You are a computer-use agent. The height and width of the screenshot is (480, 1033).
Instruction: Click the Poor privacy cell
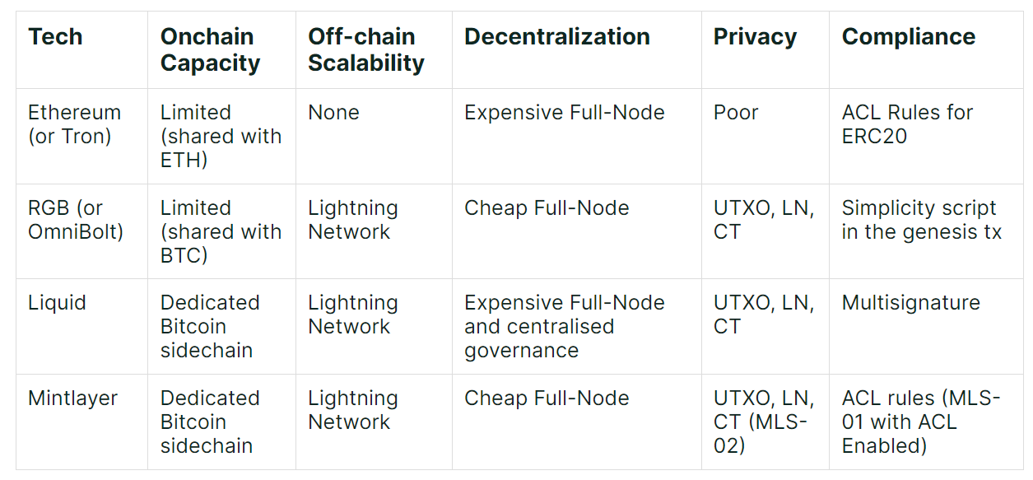[736, 113]
